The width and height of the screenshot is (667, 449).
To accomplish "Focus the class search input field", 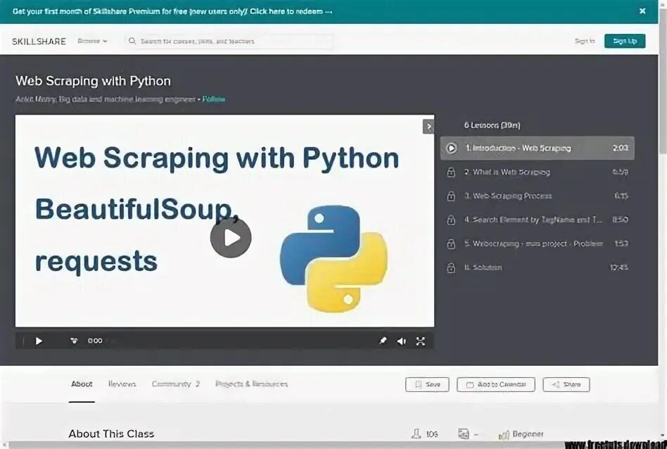I will [x=229, y=42].
